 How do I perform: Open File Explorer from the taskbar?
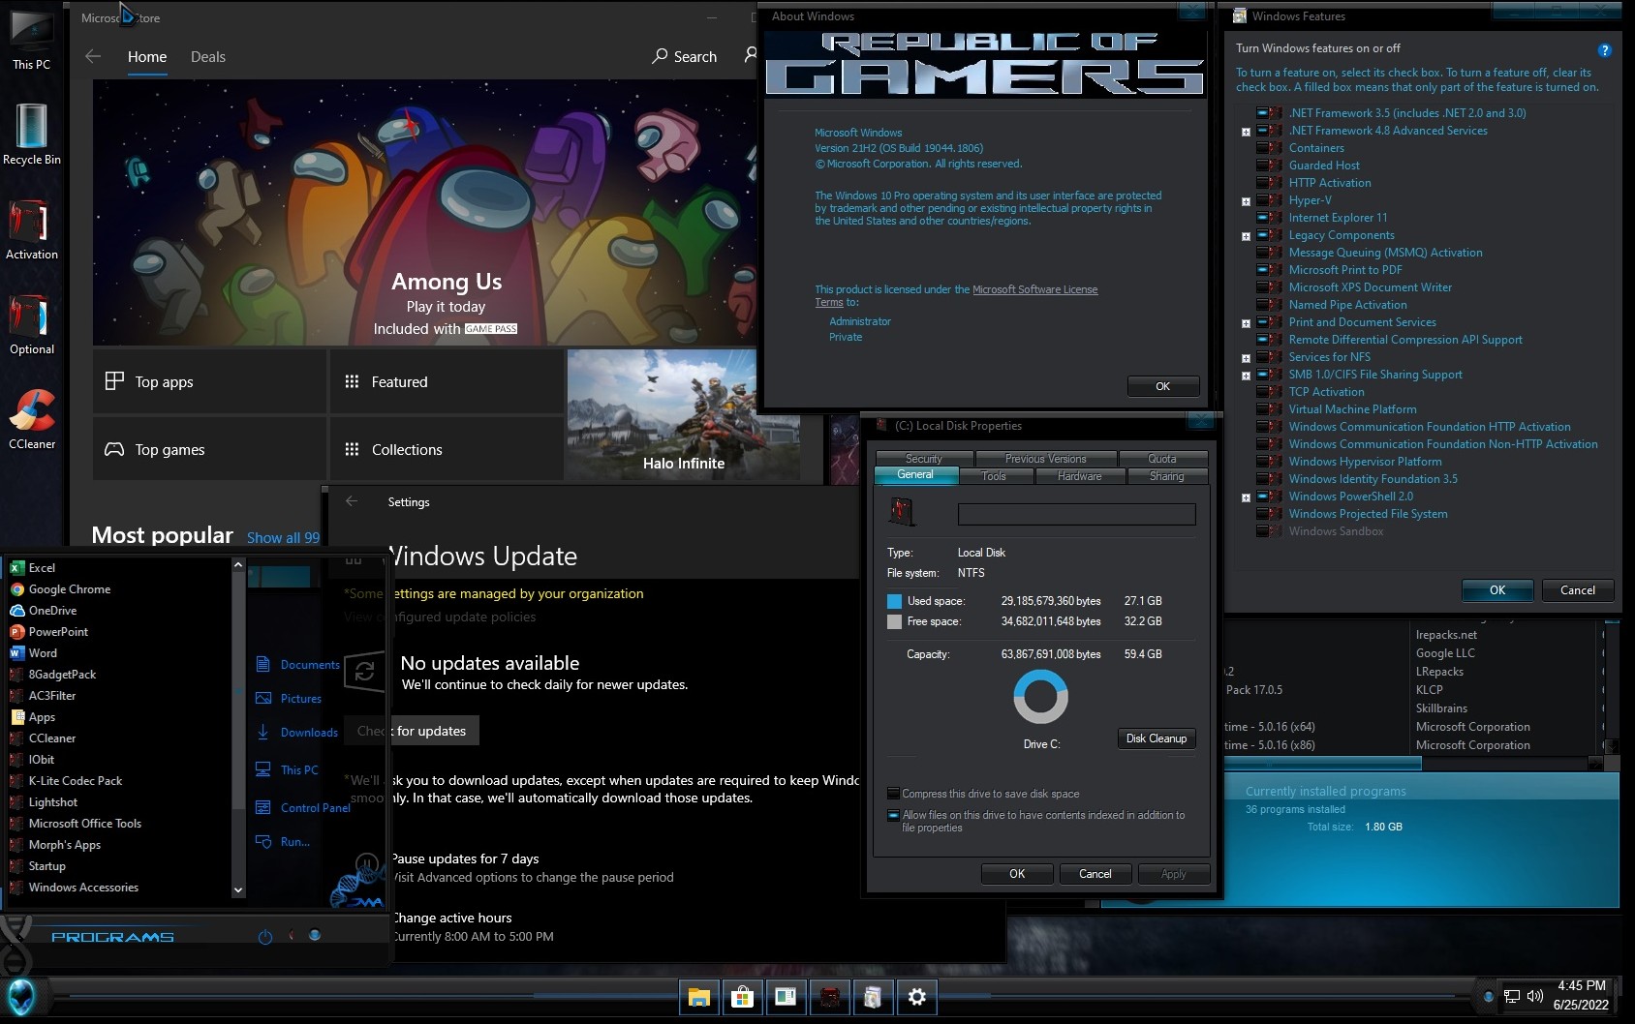pyautogui.click(x=698, y=997)
